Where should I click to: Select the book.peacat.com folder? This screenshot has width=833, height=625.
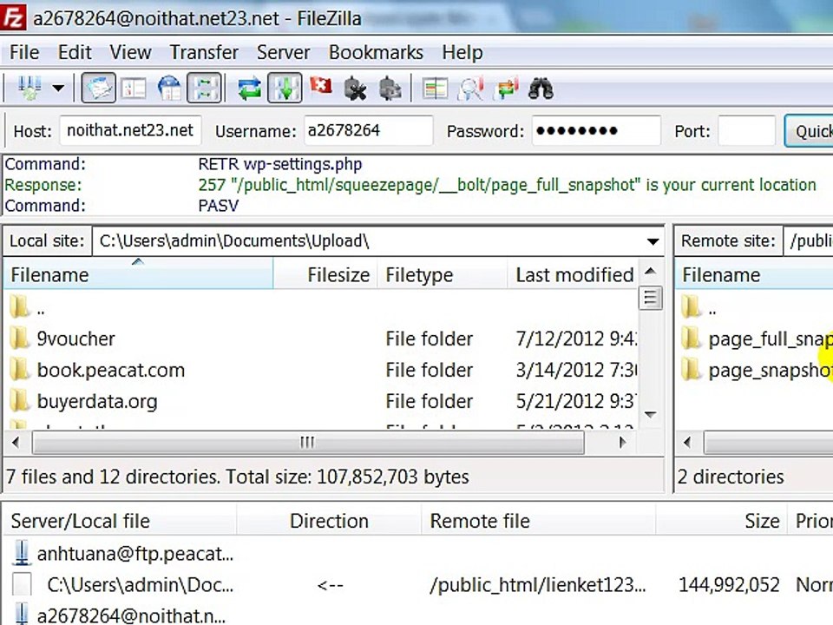[98, 370]
